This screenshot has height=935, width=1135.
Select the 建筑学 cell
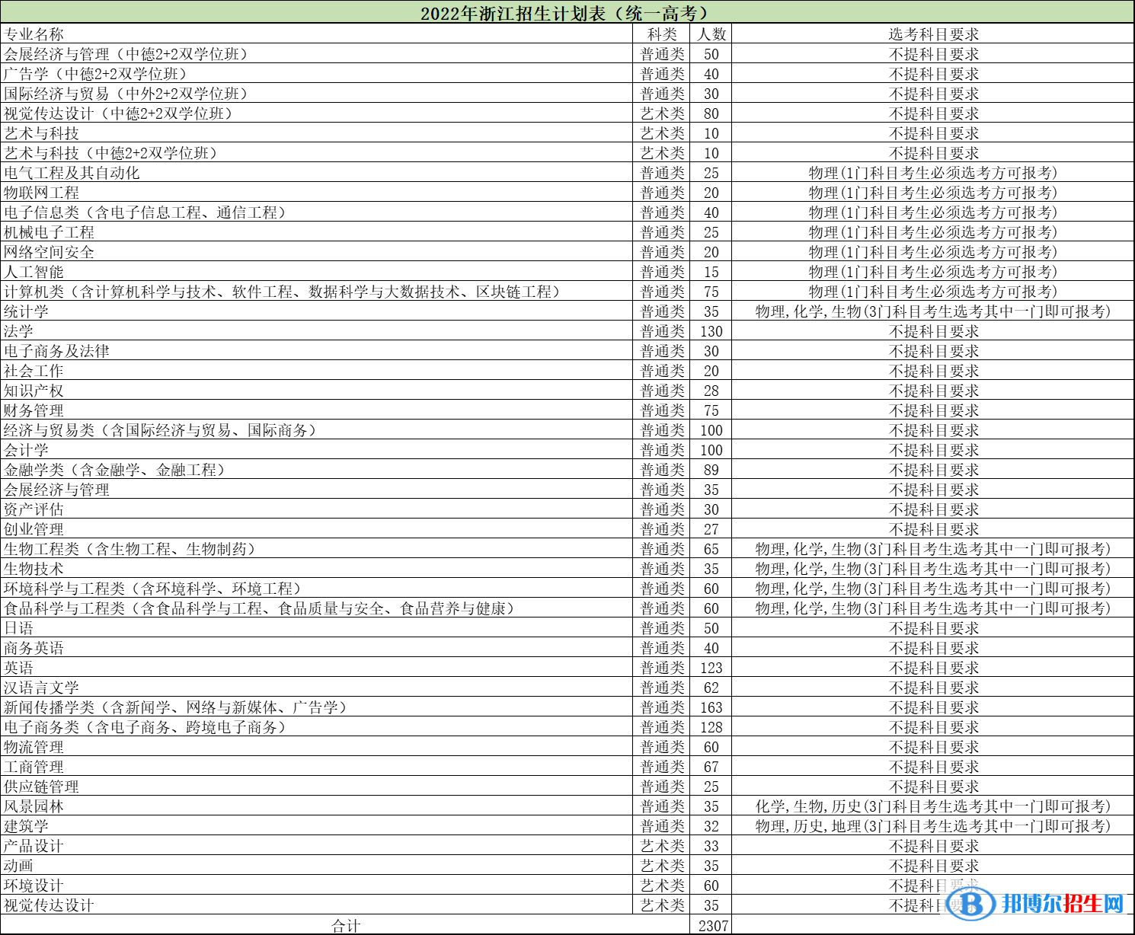(x=317, y=825)
